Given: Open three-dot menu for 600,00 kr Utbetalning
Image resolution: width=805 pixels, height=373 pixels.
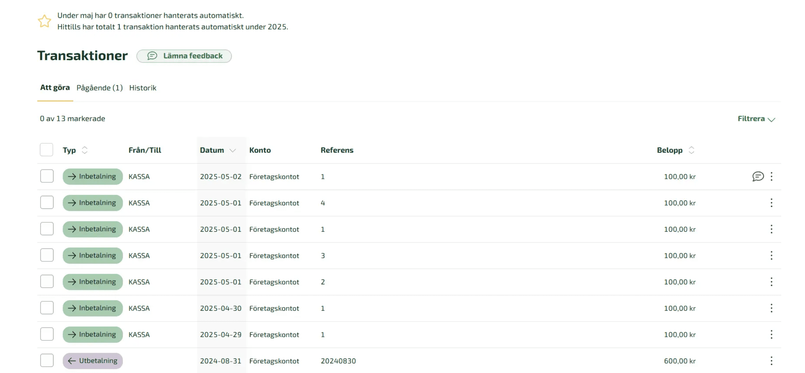Looking at the screenshot, I should [771, 361].
